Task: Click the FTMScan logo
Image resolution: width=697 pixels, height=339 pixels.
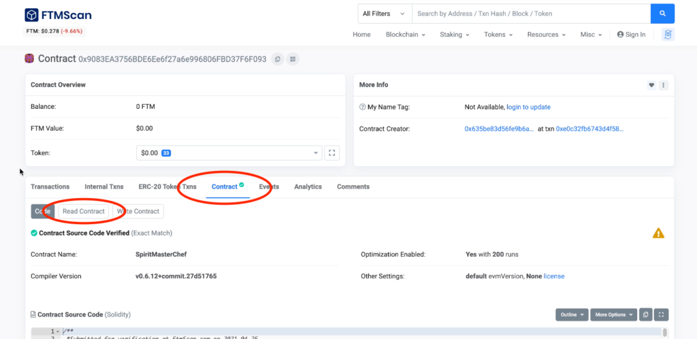Action: [59, 15]
